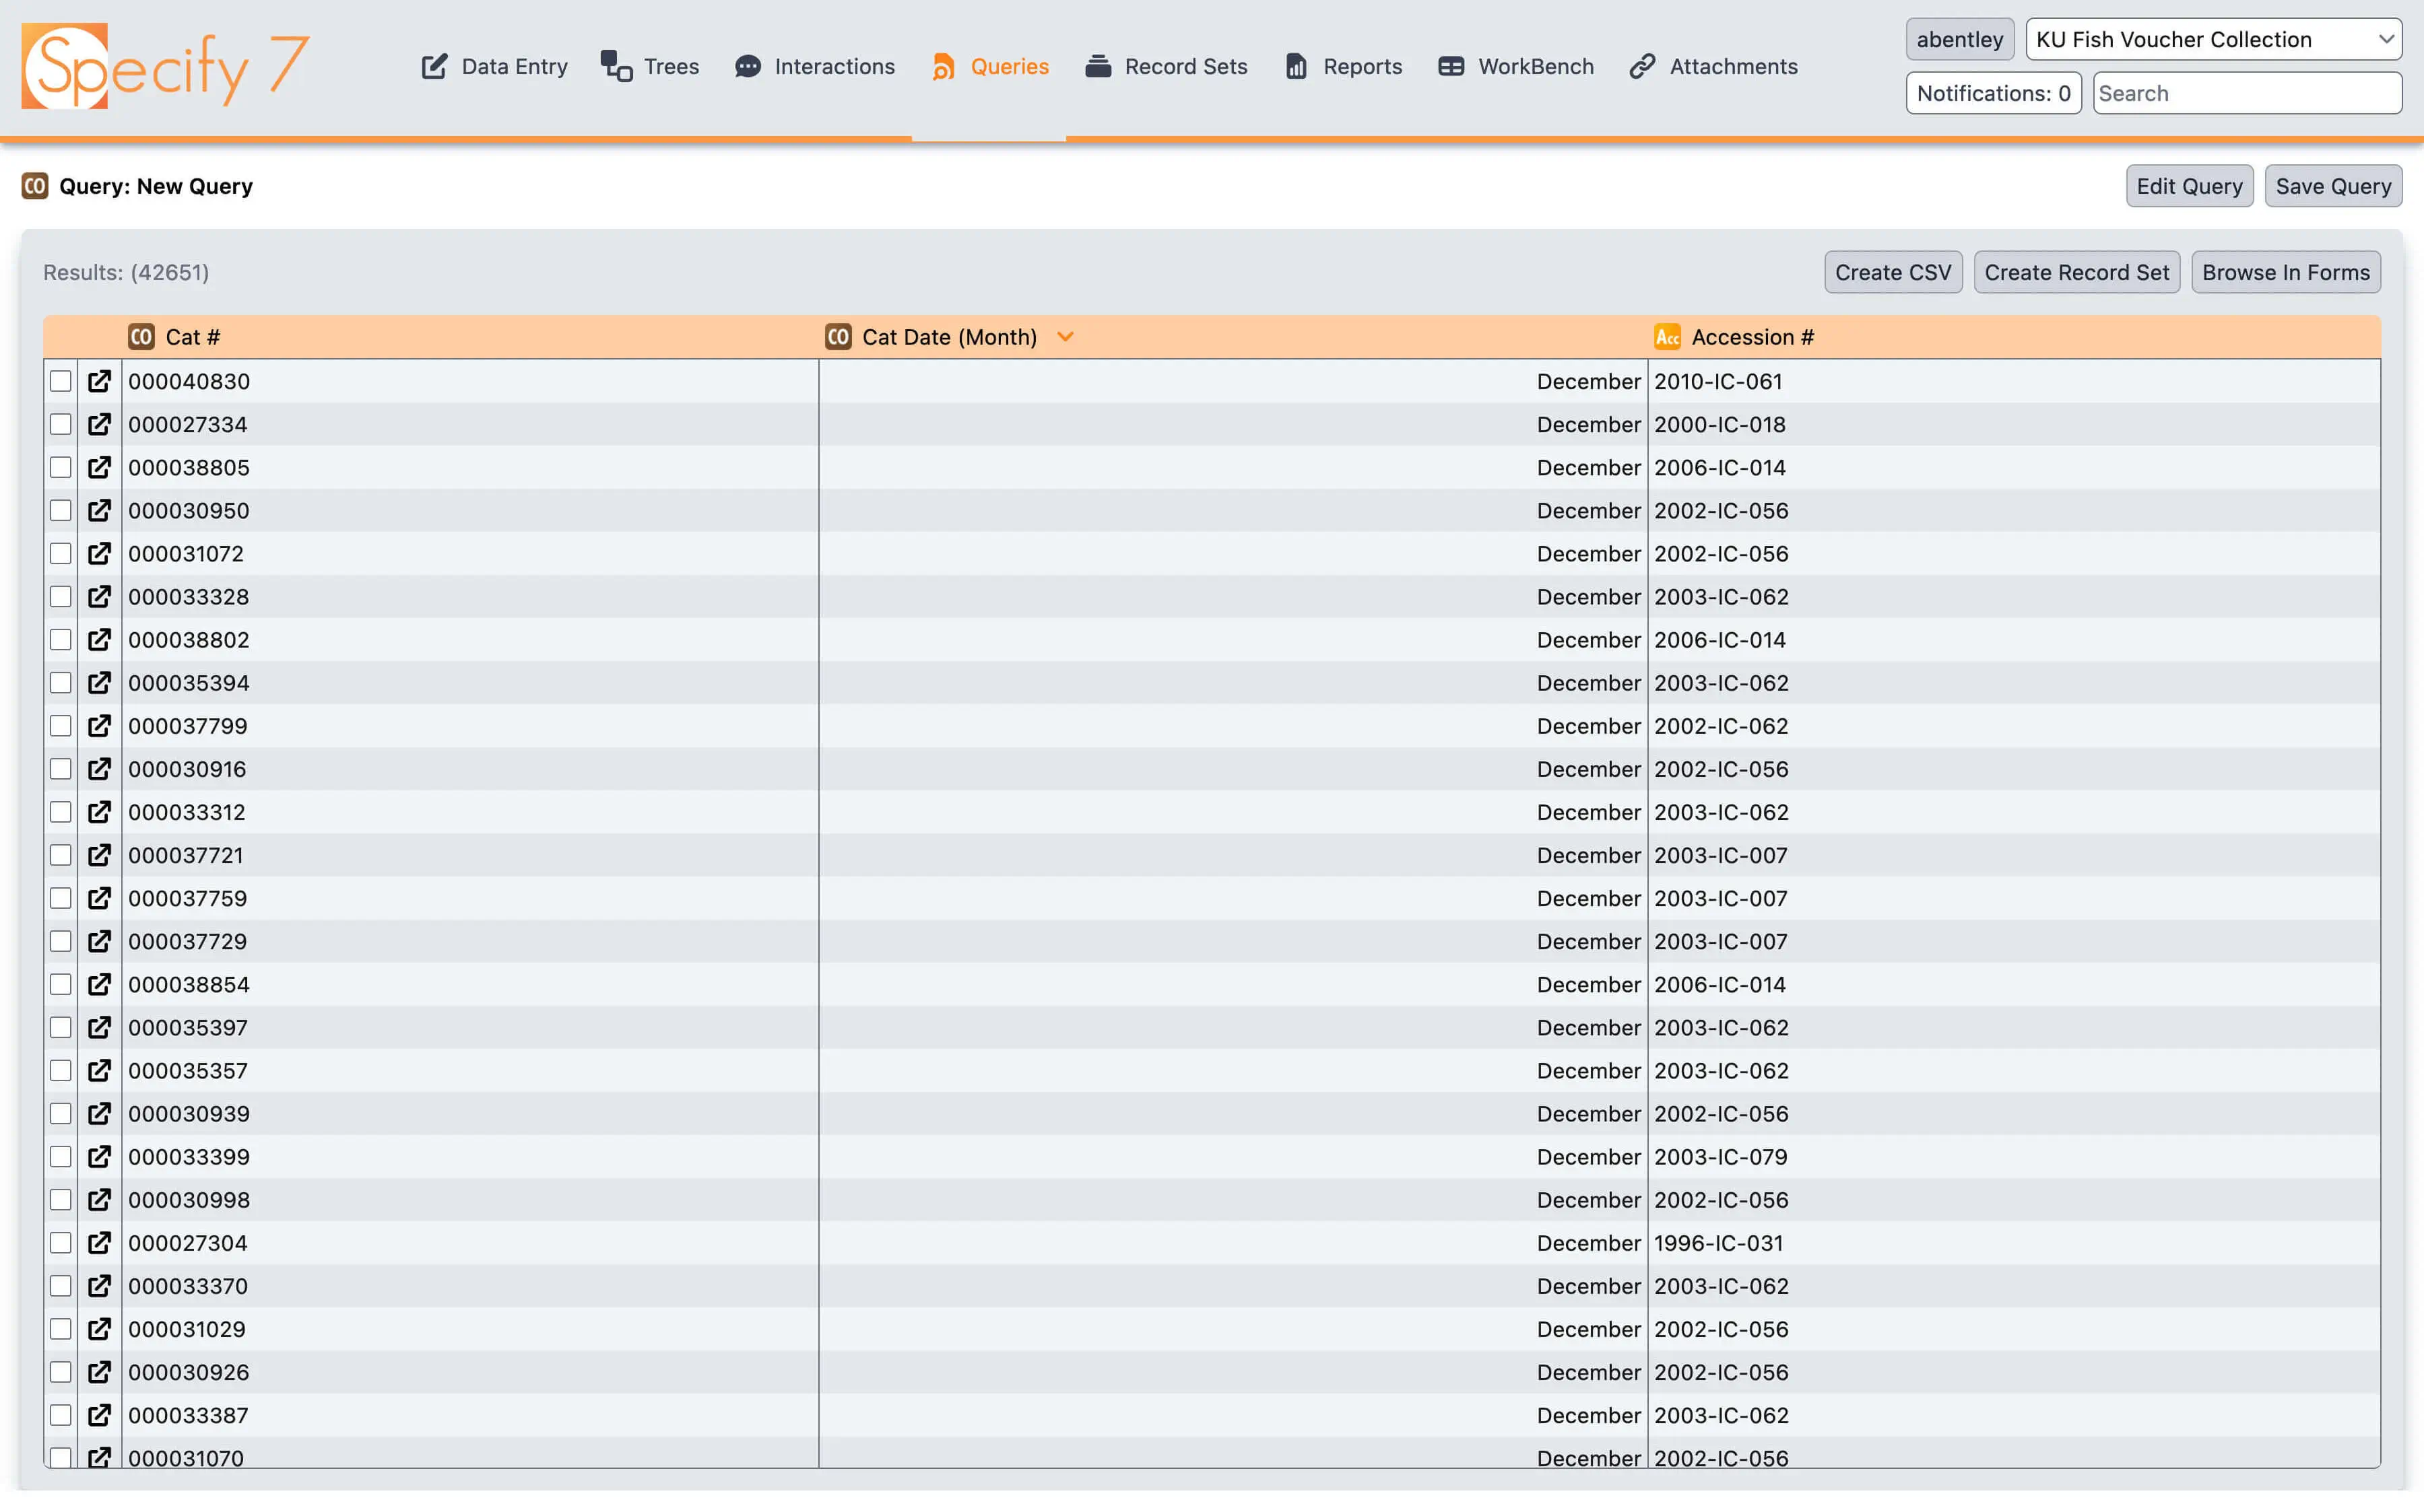Open record link icon for 000040830
This screenshot has height=1512, width=2424.
click(99, 381)
